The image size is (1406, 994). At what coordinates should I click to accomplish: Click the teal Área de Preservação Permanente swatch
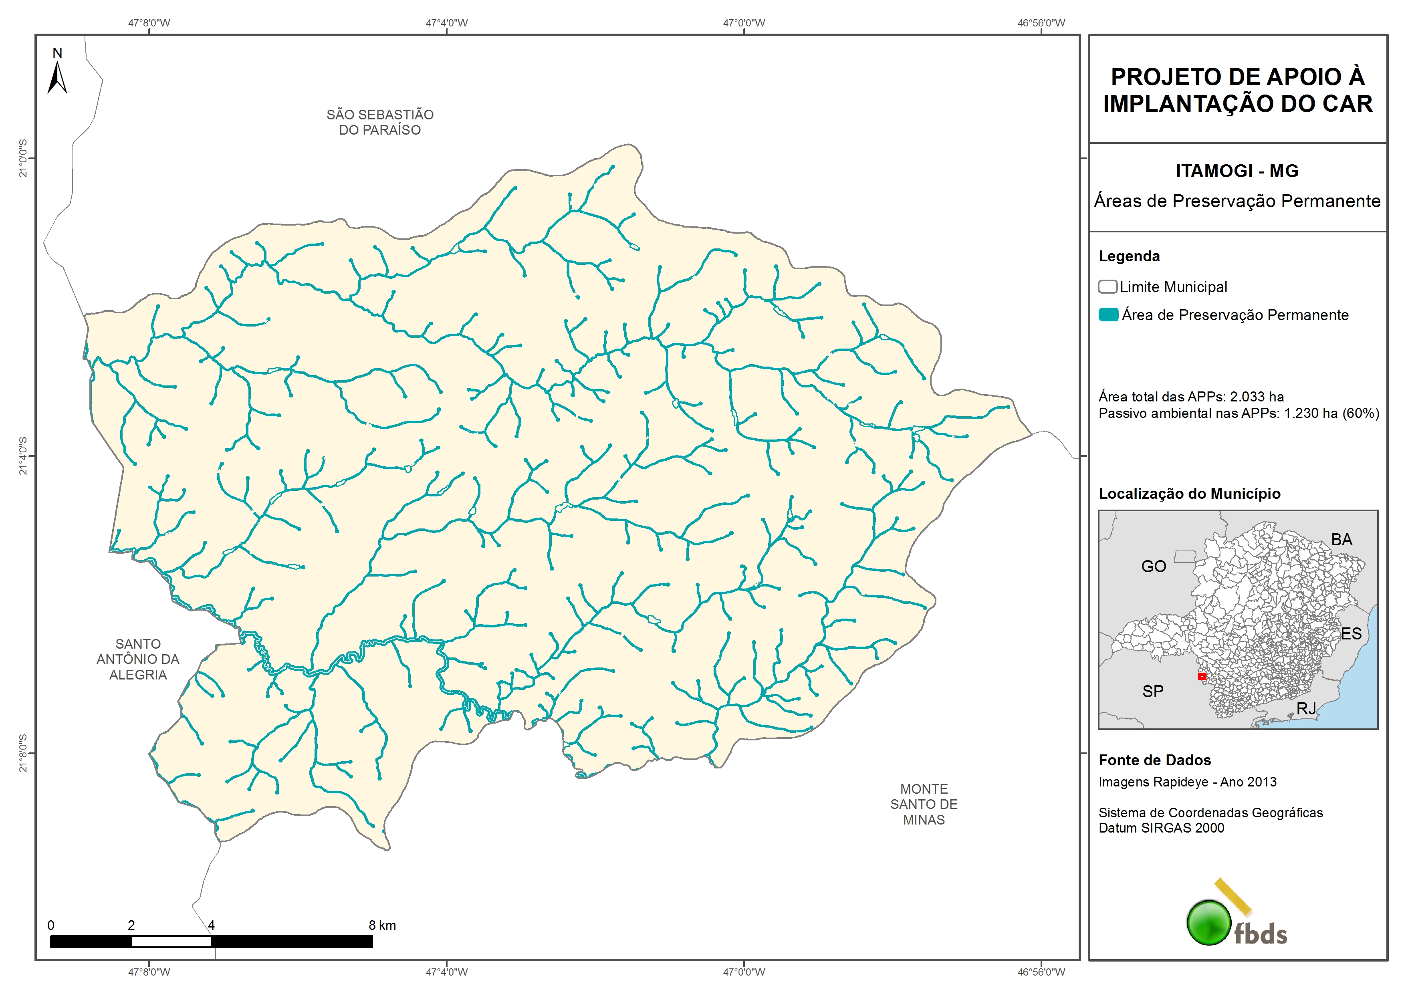[1108, 315]
